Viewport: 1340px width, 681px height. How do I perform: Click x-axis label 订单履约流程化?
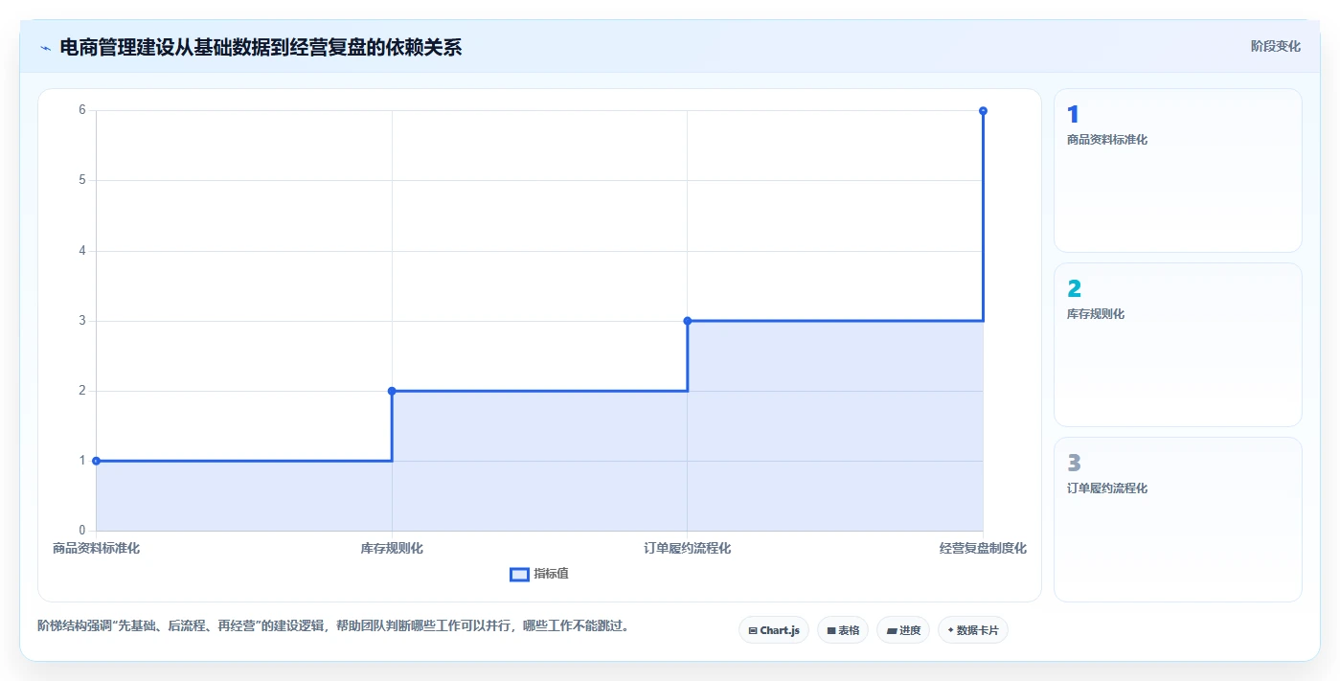[x=688, y=549]
